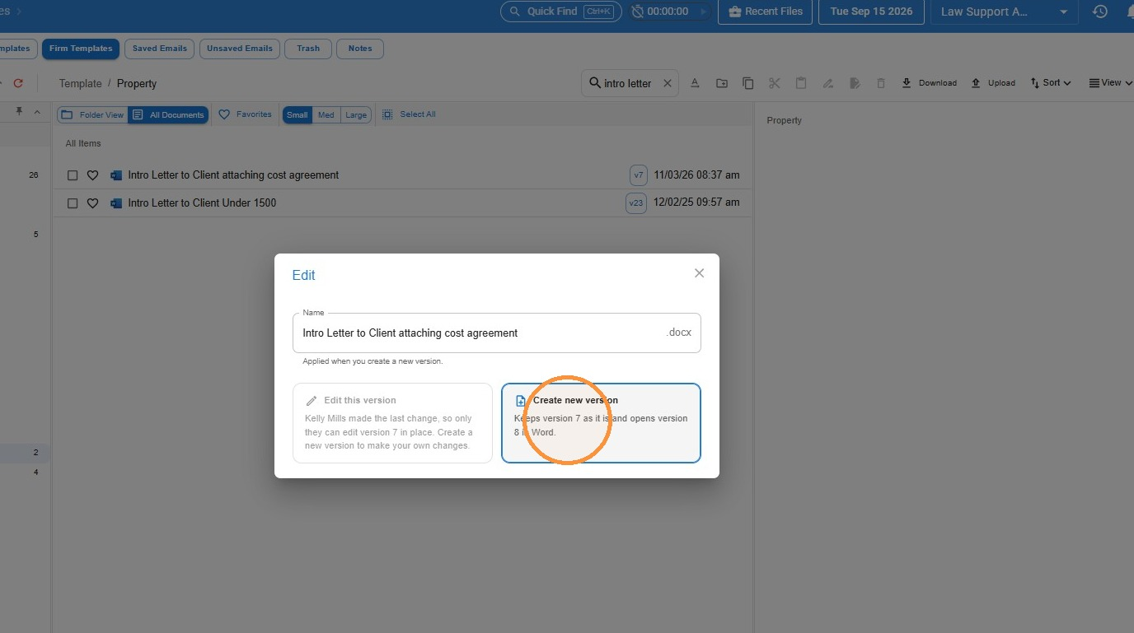Click the pin icon in left panel

point(19,111)
